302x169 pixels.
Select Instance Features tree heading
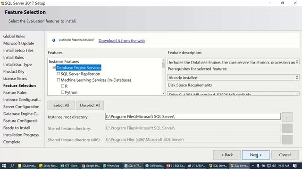click(x=64, y=61)
